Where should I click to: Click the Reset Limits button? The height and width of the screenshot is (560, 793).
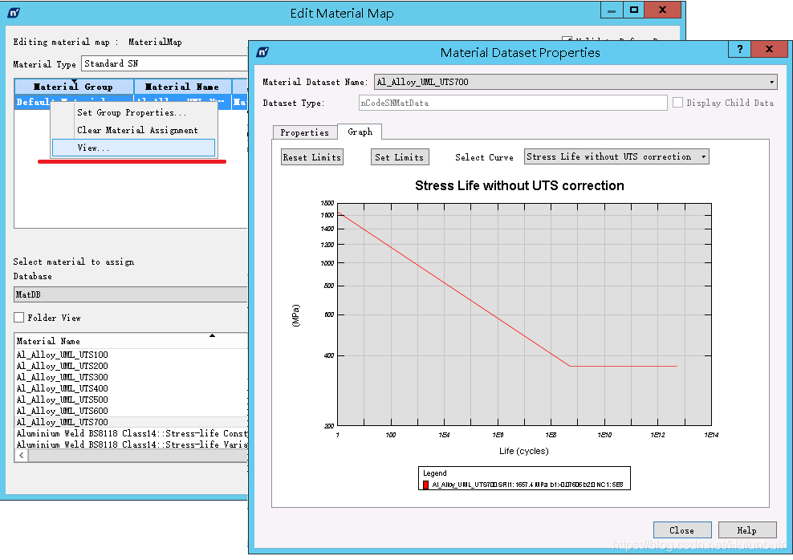[x=312, y=157]
